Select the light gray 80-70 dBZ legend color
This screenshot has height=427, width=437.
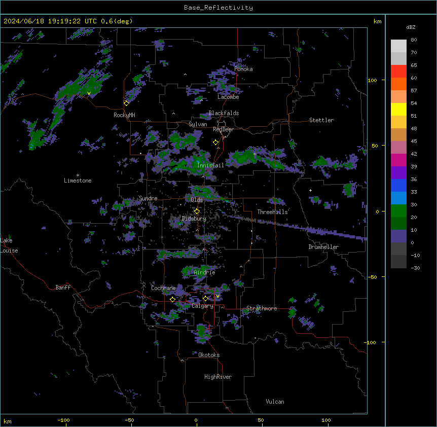[398, 46]
